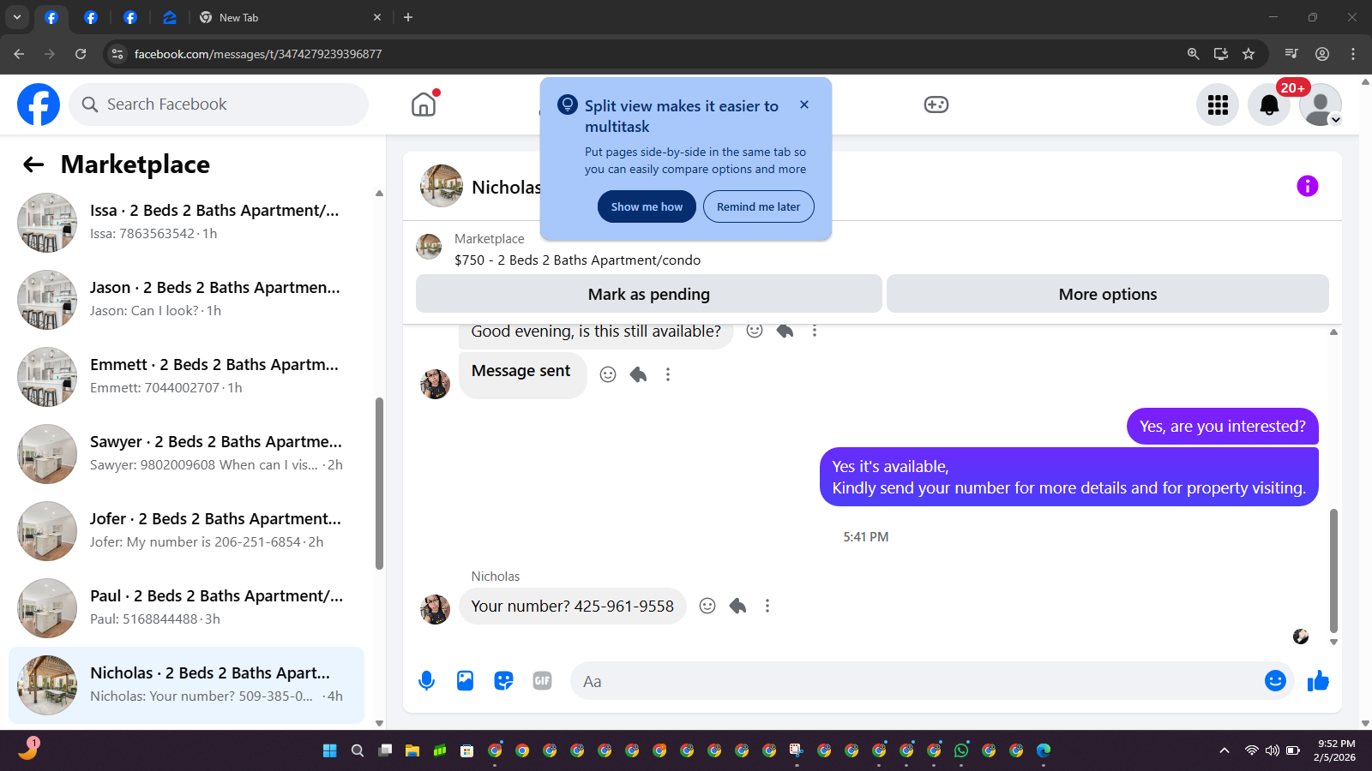Screen dimensions: 1372x771
Task: Click the conversation list scrollbar
Action: click(x=379, y=484)
